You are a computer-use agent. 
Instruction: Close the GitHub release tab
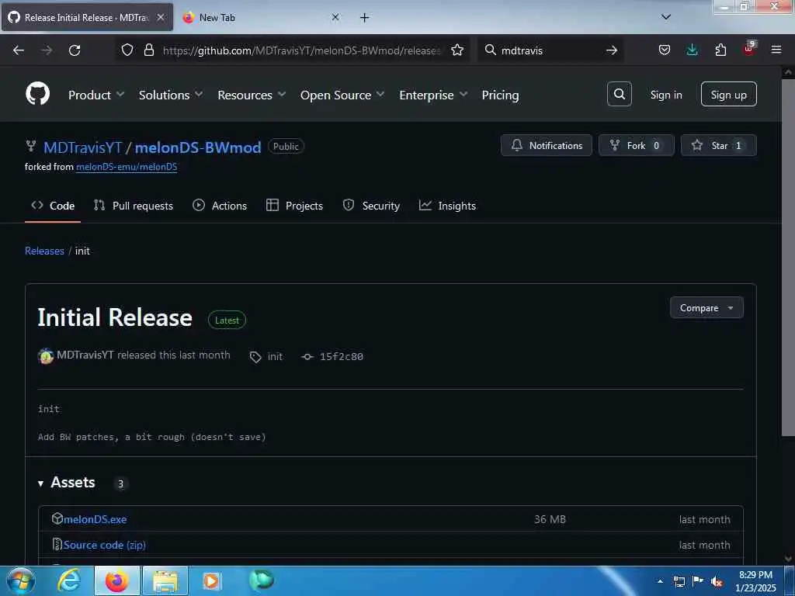160,17
